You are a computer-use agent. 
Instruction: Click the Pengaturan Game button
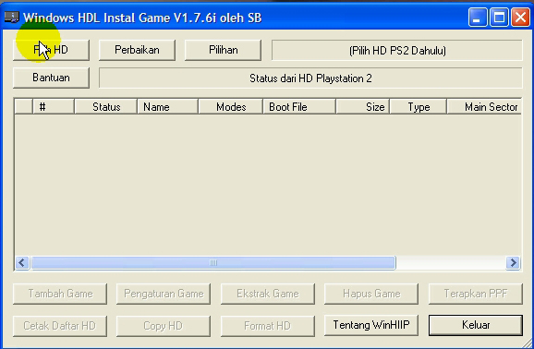click(x=164, y=294)
